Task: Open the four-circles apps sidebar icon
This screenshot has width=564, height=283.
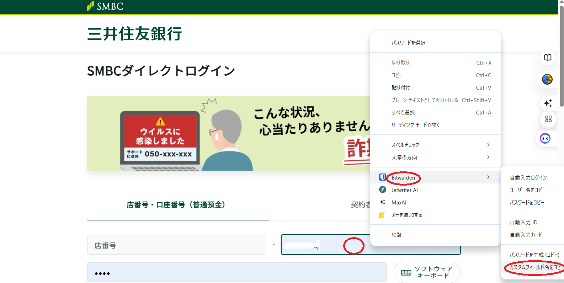Action: 548,119
